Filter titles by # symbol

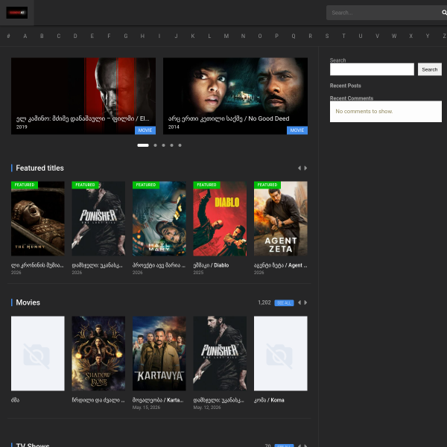click(x=8, y=37)
